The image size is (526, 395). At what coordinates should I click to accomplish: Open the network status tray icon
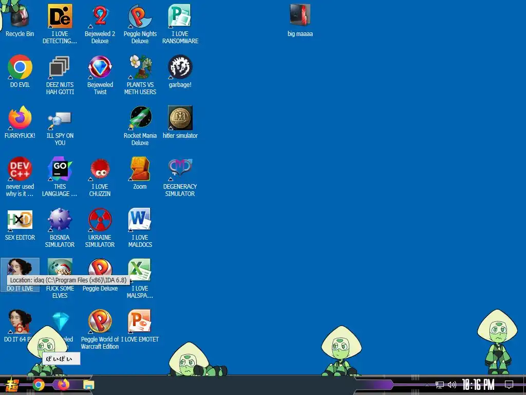[x=440, y=385]
